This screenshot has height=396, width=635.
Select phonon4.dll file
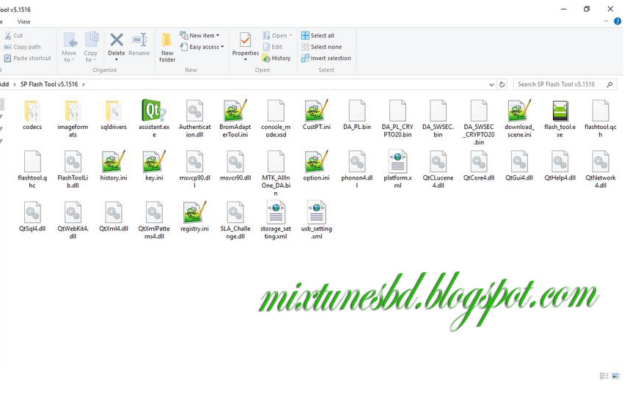[357, 169]
